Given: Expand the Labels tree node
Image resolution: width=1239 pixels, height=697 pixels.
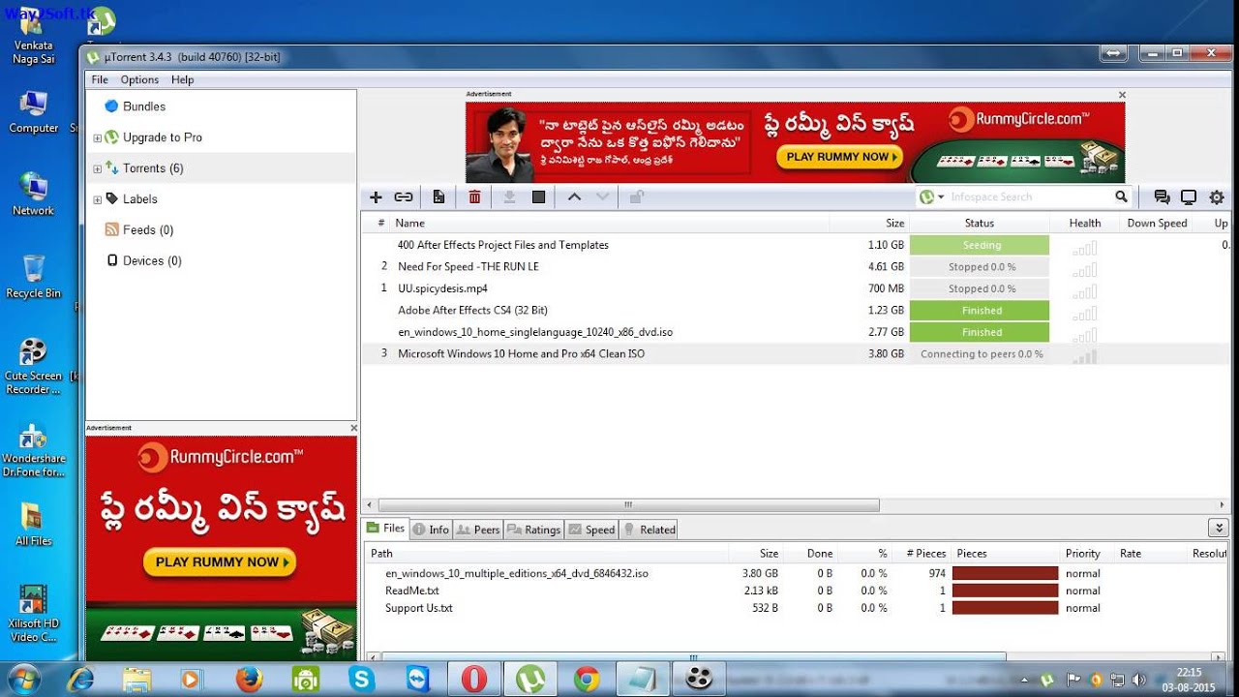Looking at the screenshot, I should pyautogui.click(x=97, y=200).
